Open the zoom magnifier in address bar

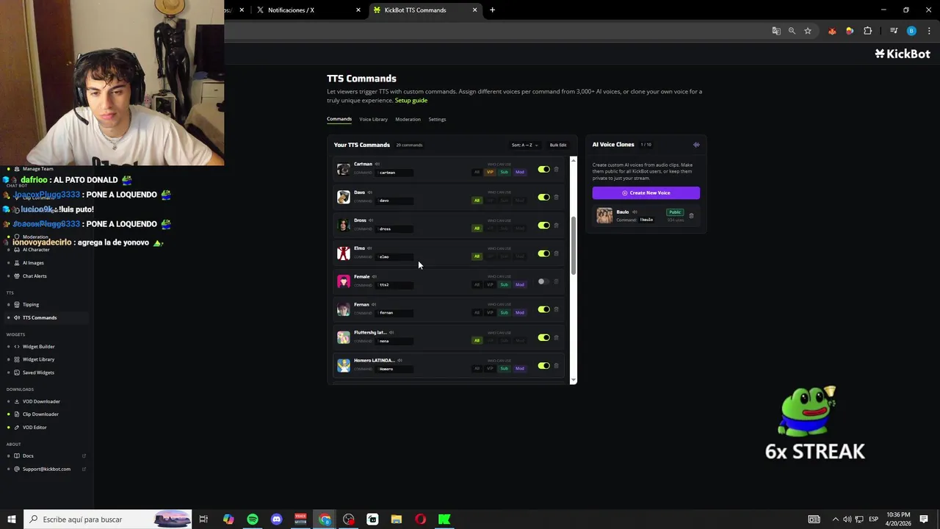pyautogui.click(x=792, y=31)
